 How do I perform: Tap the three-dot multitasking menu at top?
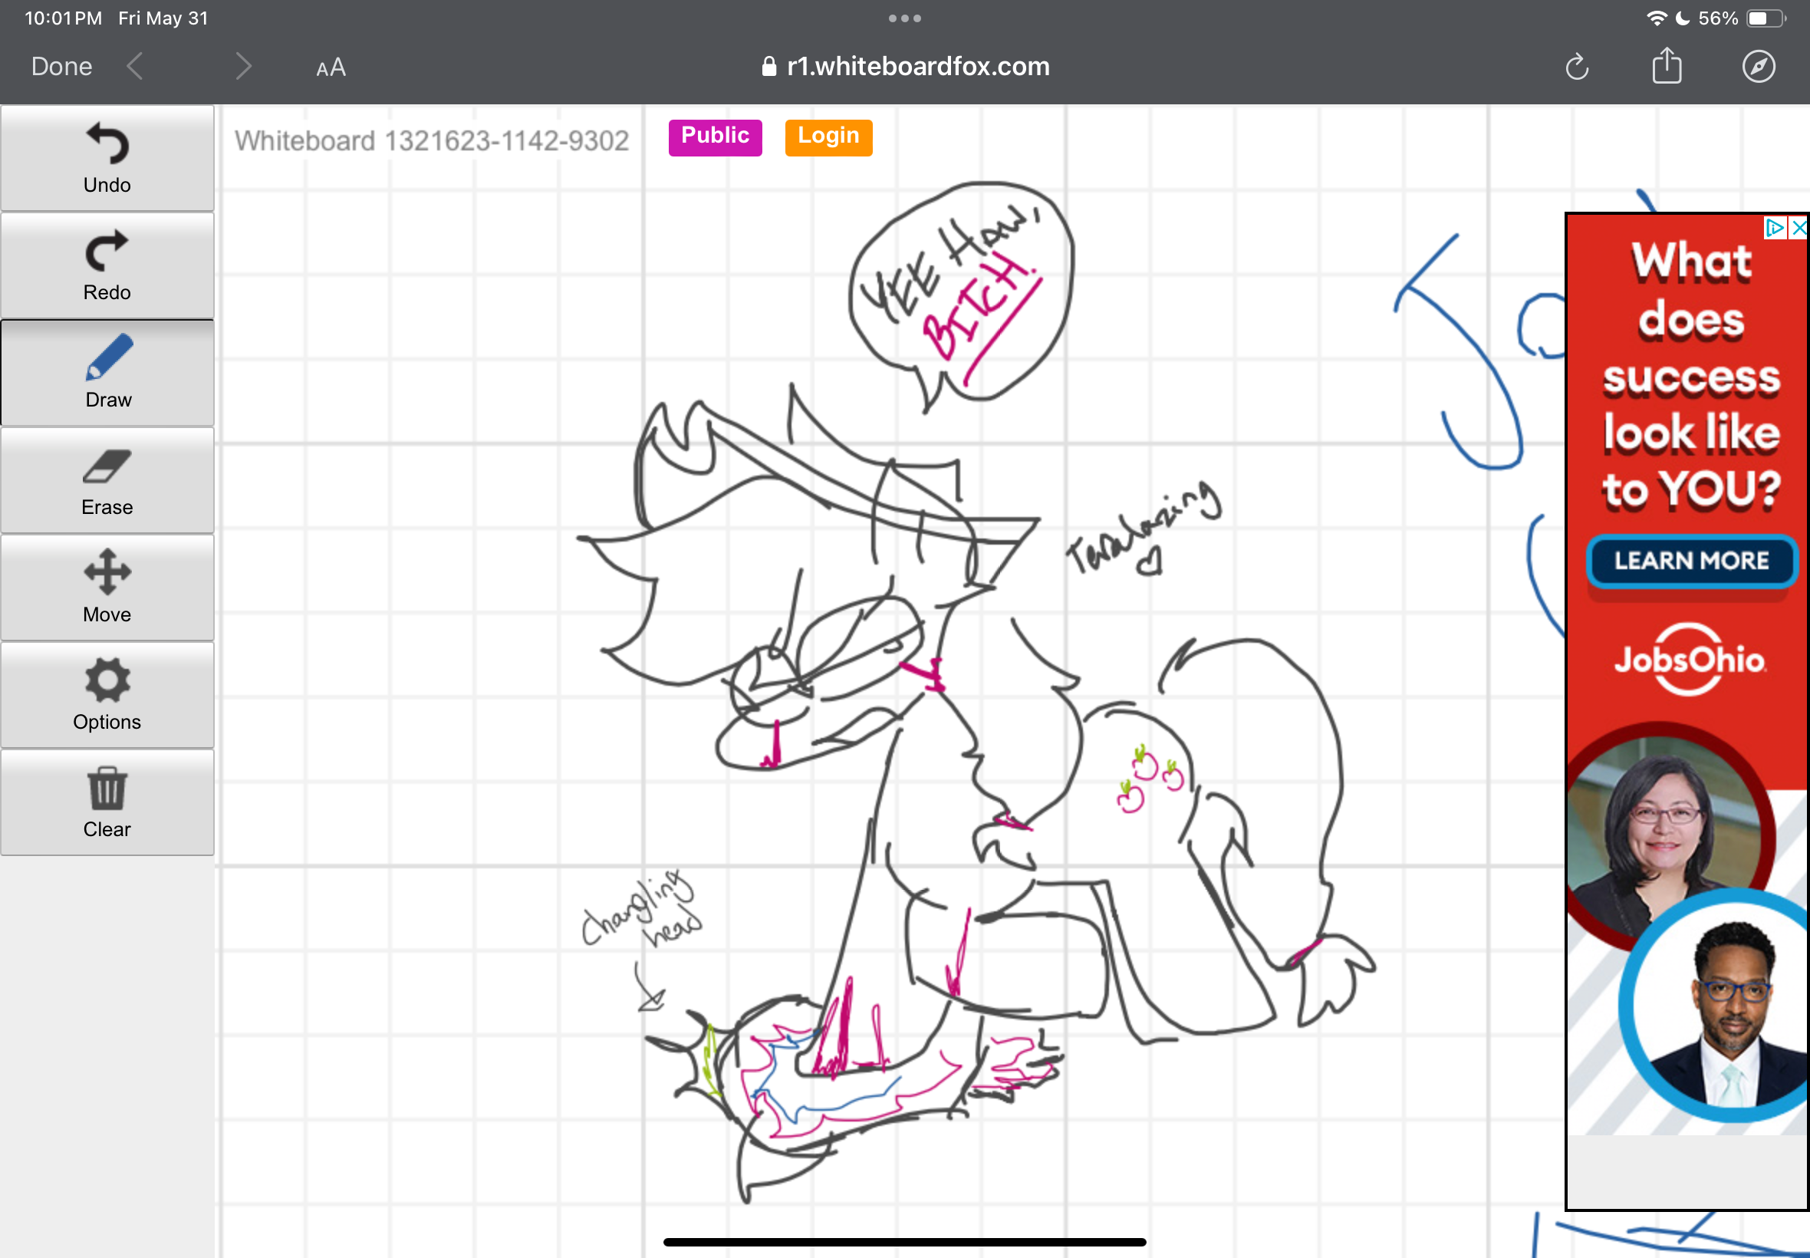[904, 18]
